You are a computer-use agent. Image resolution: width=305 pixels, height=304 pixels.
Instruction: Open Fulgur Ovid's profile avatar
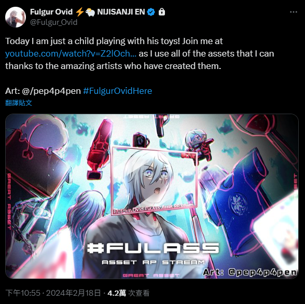[x=16, y=17]
